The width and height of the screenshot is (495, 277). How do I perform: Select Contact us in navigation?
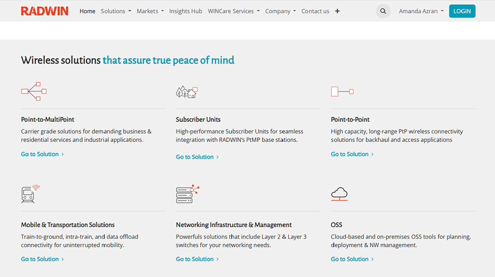[315, 11]
